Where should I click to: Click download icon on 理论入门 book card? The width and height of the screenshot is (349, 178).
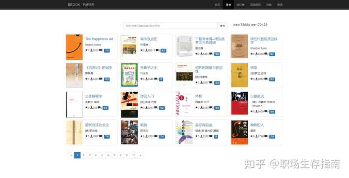click(146, 108)
